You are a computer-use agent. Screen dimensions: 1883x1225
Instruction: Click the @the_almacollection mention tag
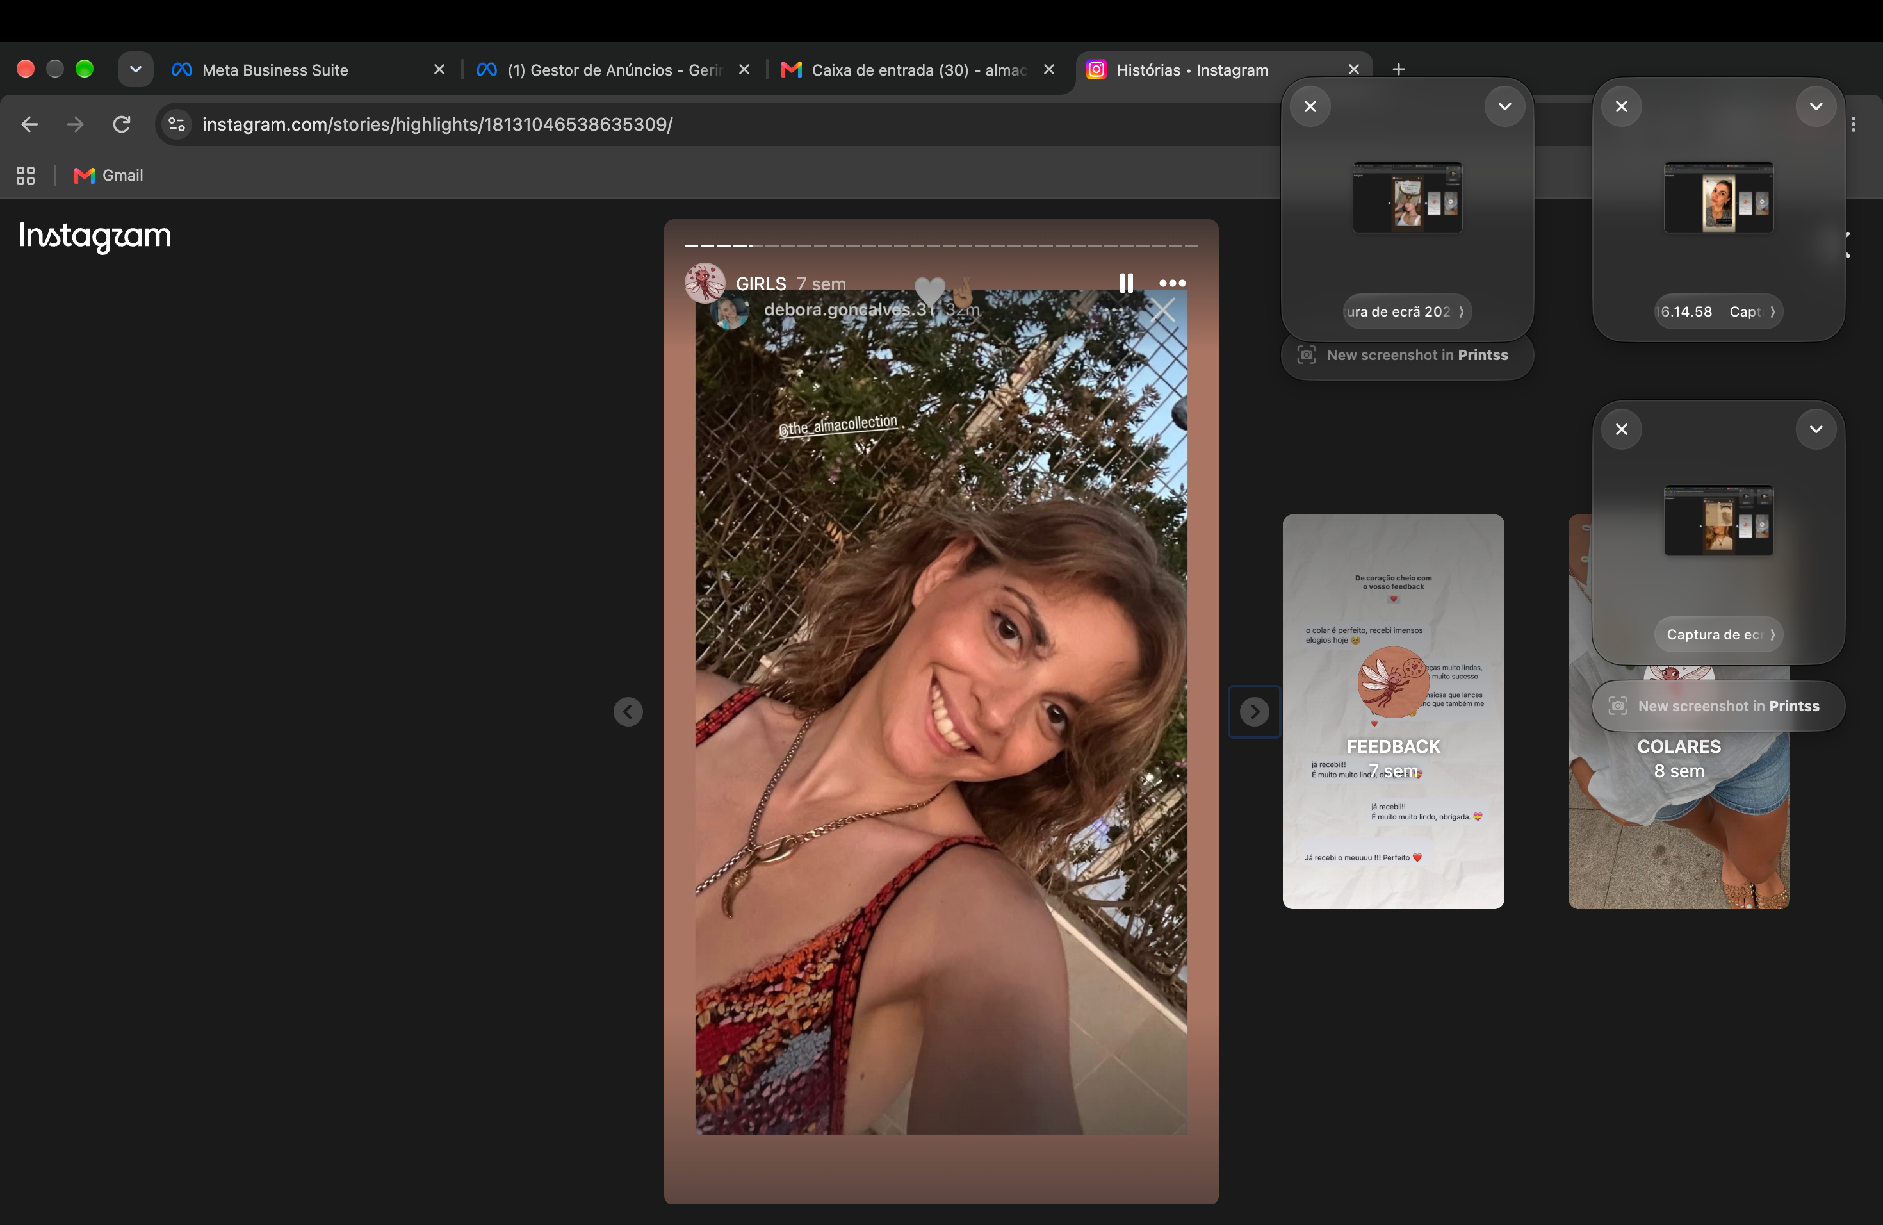coord(838,426)
